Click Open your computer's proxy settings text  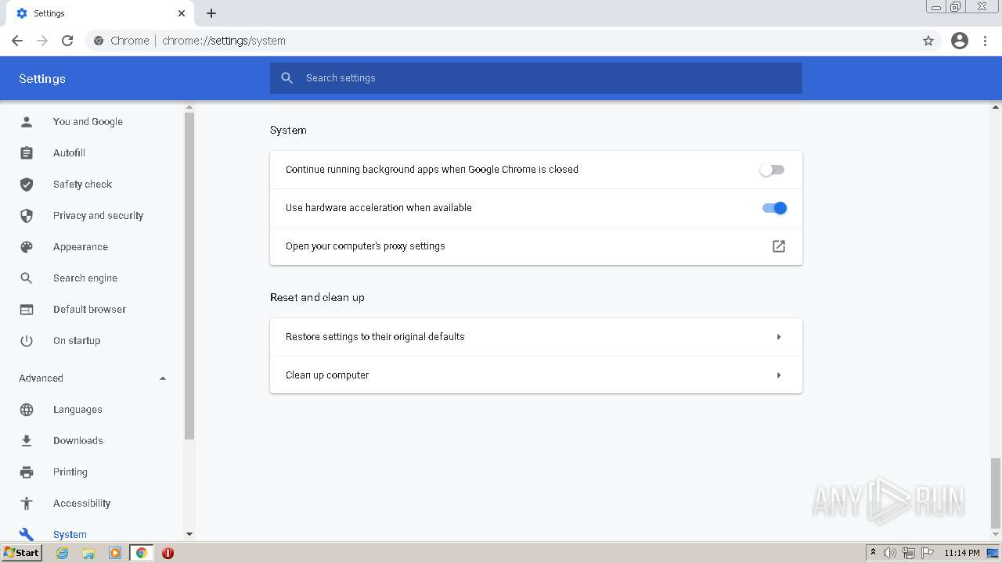[366, 246]
